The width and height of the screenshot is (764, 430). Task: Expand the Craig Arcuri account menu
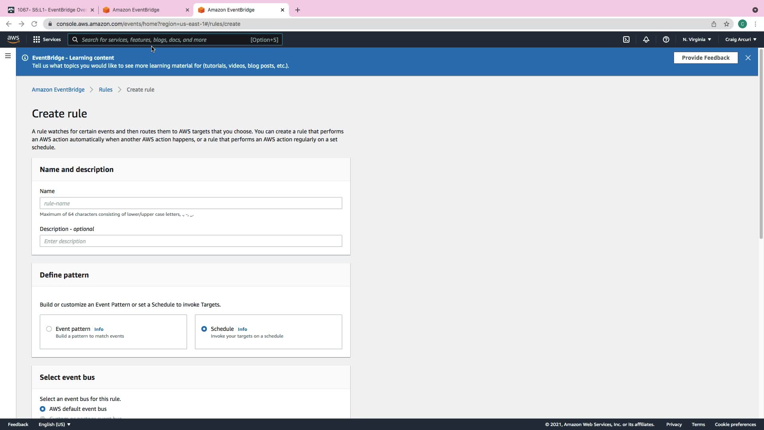pyautogui.click(x=741, y=39)
